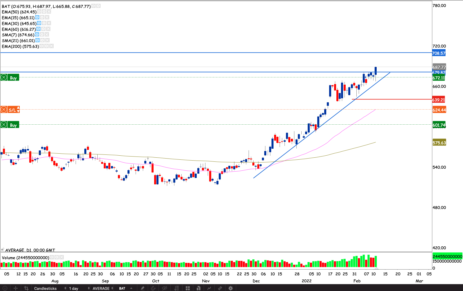Click the info icon in bottom toolbar

point(5,288)
